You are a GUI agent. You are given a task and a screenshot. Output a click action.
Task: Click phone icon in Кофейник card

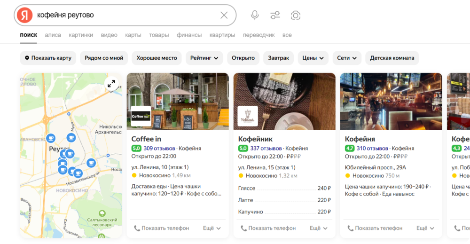(x=243, y=228)
